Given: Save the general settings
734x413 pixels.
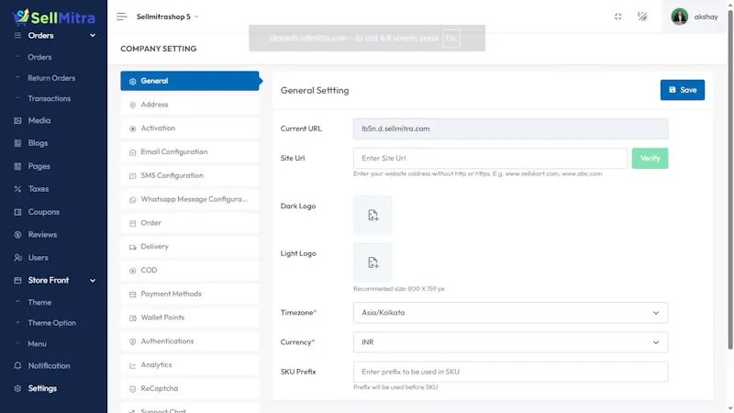Looking at the screenshot, I should [x=682, y=90].
